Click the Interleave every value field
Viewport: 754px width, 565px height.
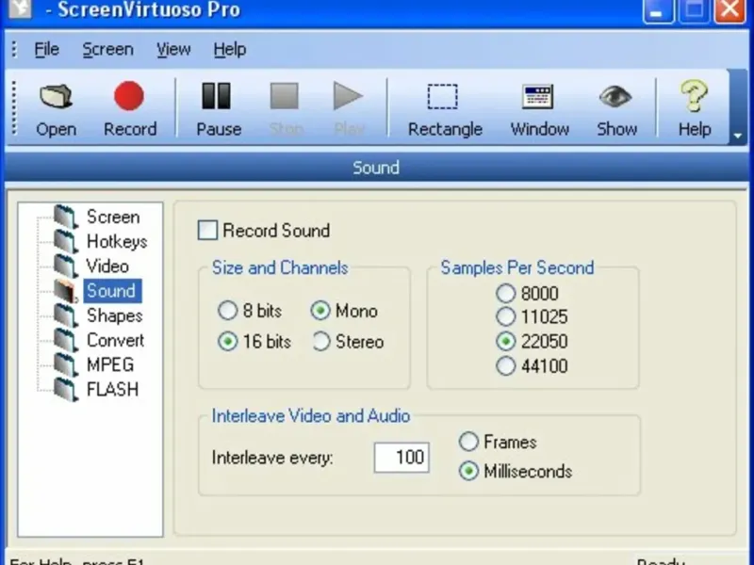point(402,458)
